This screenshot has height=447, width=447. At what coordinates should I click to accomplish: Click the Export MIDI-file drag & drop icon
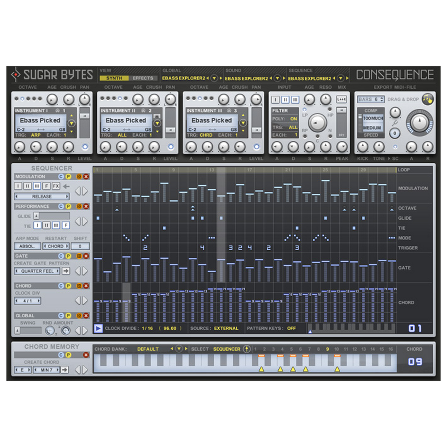tap(428, 99)
